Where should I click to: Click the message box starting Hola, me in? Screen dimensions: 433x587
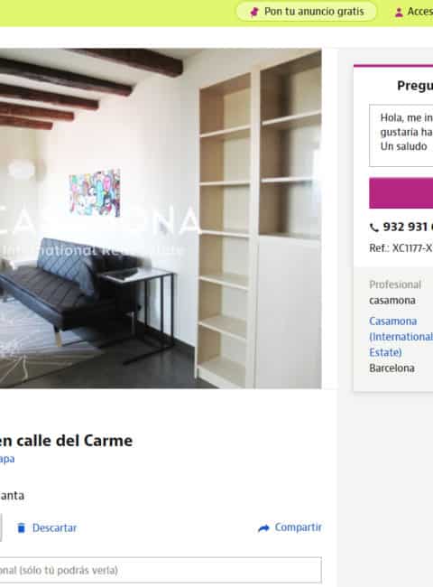pos(401,135)
